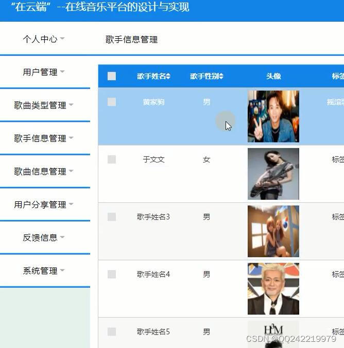The image size is (344, 348).
Task: Check the row checkbox for 于文文
Action: coord(112,160)
